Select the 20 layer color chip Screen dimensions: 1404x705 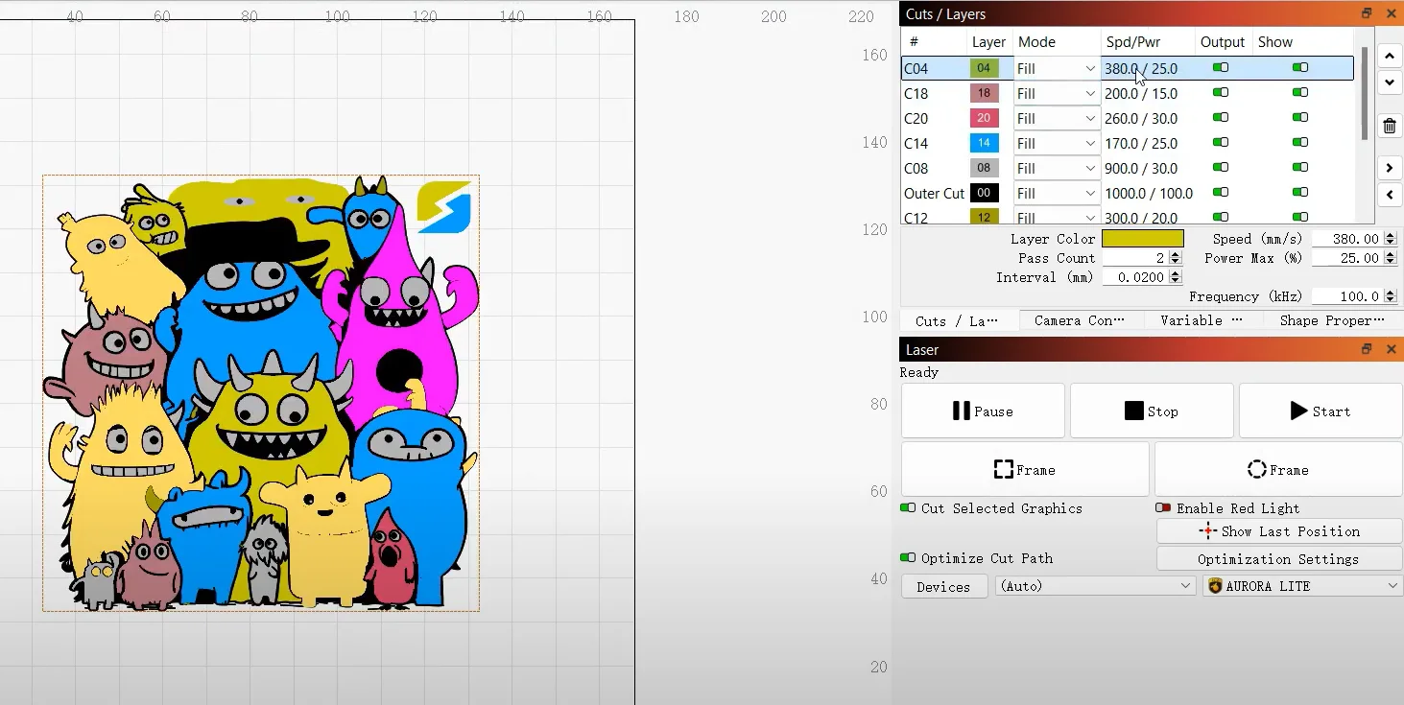[984, 118]
